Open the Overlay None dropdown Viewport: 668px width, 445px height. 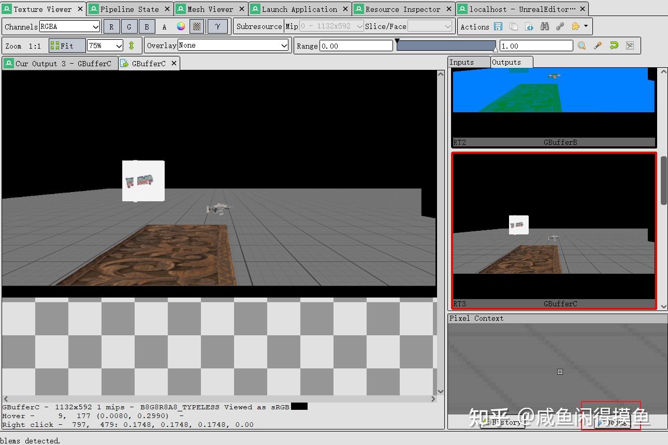233,46
